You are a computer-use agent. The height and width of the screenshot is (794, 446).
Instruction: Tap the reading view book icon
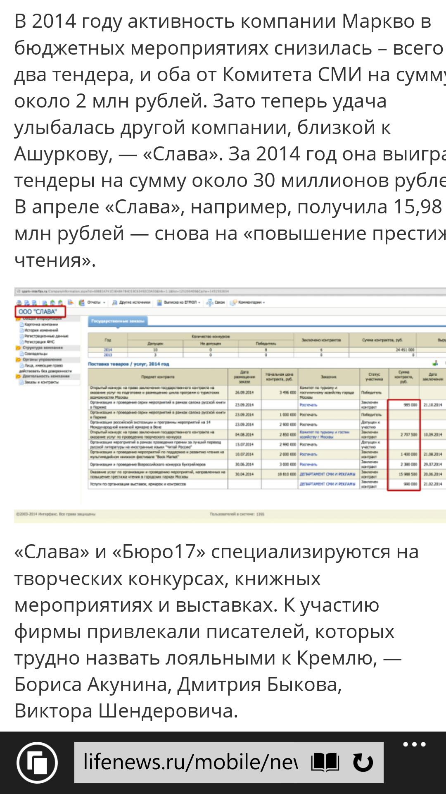click(x=325, y=762)
